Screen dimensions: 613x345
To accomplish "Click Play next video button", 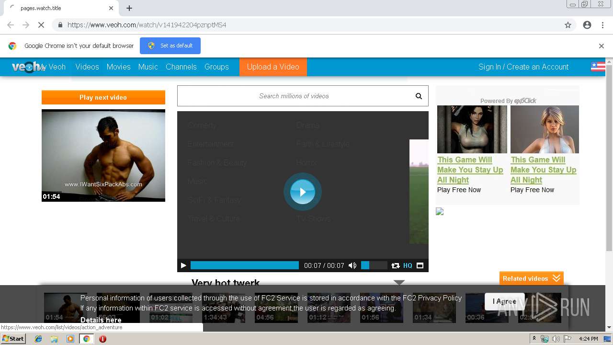I will (x=103, y=97).
